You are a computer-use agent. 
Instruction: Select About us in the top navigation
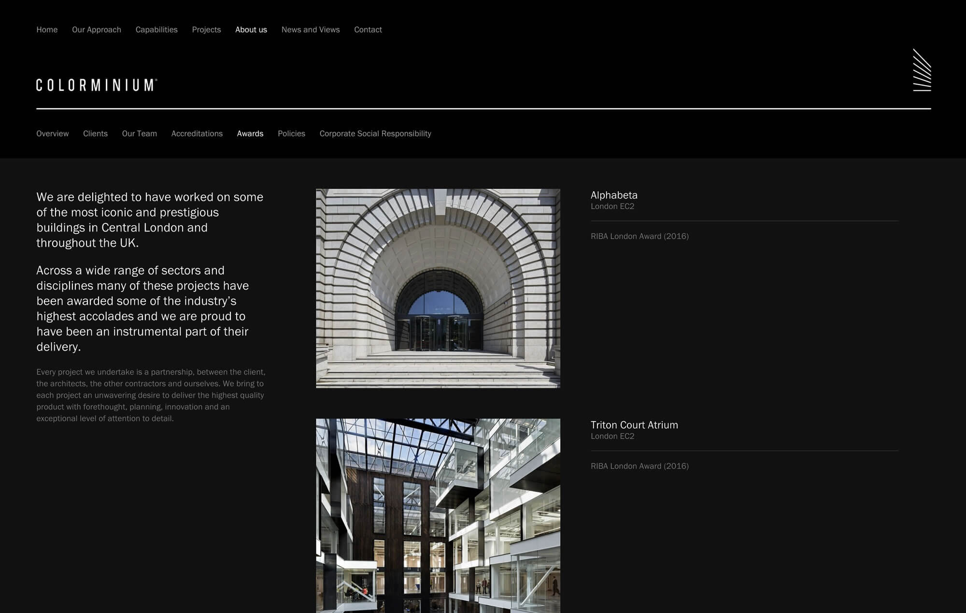(251, 29)
